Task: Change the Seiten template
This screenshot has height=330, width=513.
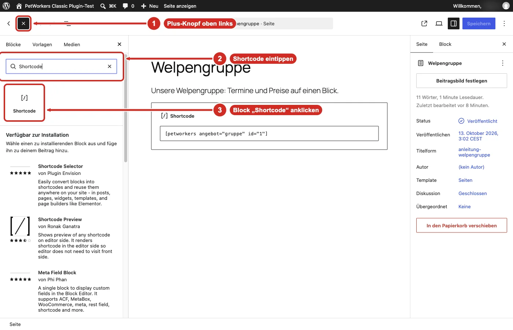Action: coord(465,180)
